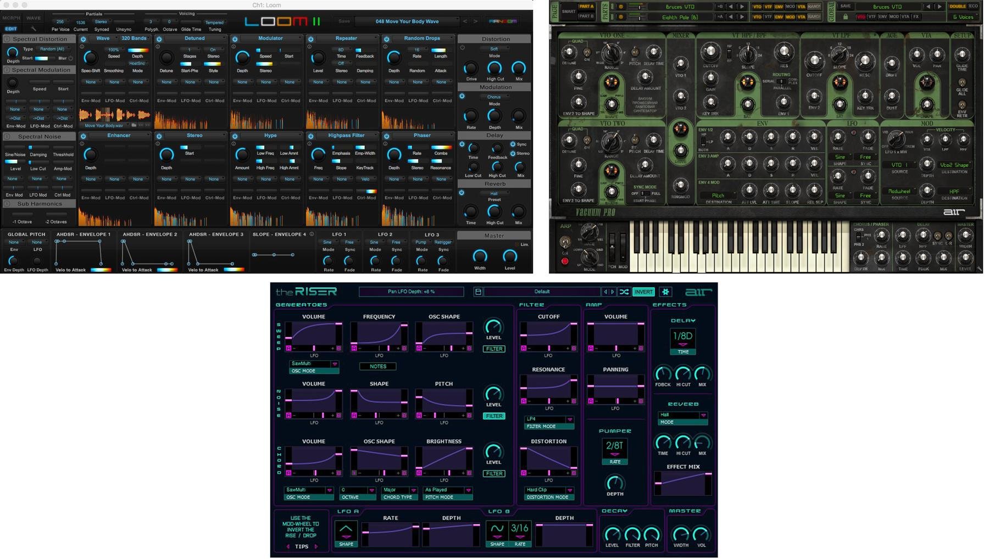Open theRiser Reverb Hall mode dropdown
The height and width of the screenshot is (559, 989).
pos(683,415)
